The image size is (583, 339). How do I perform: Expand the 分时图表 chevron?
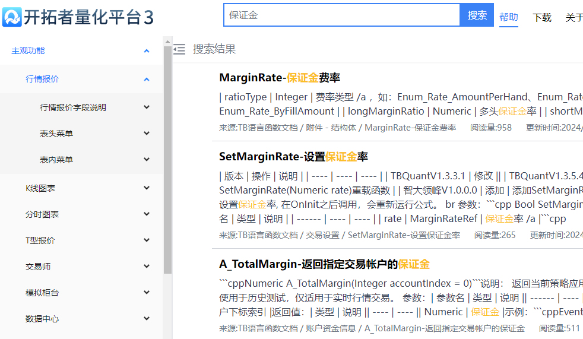coord(147,214)
